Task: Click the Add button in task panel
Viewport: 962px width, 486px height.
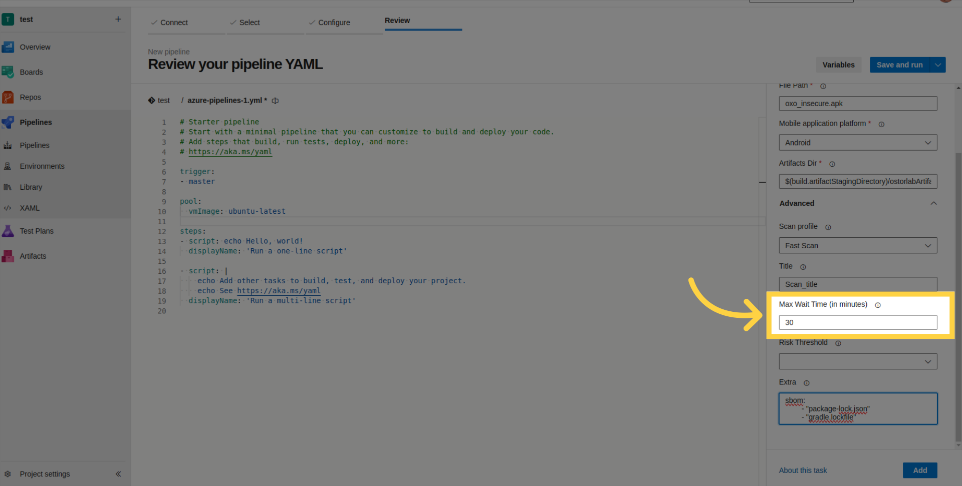Action: pos(919,470)
